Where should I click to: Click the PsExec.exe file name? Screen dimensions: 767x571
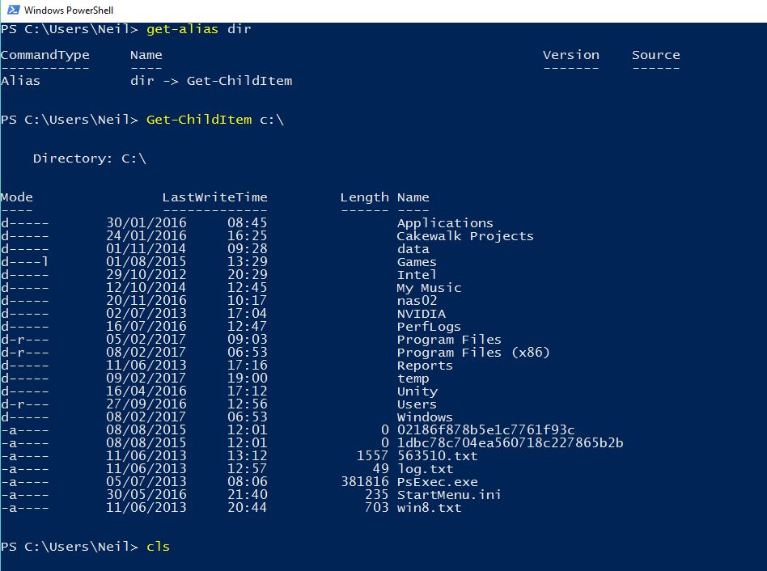(437, 482)
